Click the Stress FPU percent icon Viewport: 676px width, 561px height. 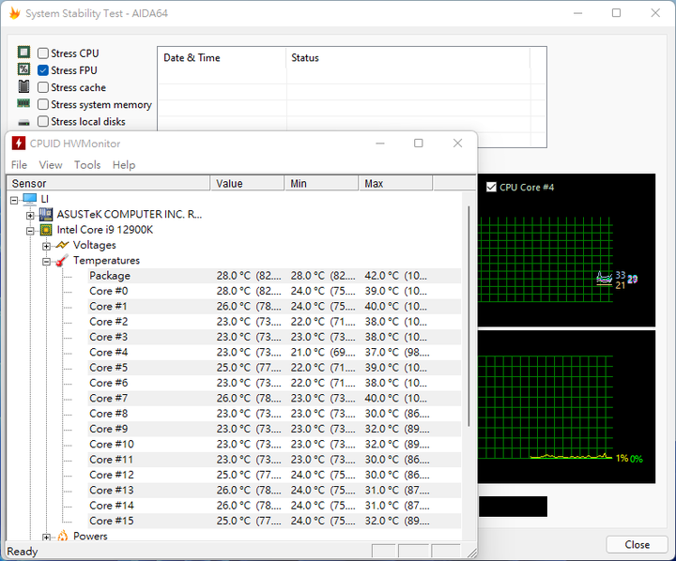point(23,69)
